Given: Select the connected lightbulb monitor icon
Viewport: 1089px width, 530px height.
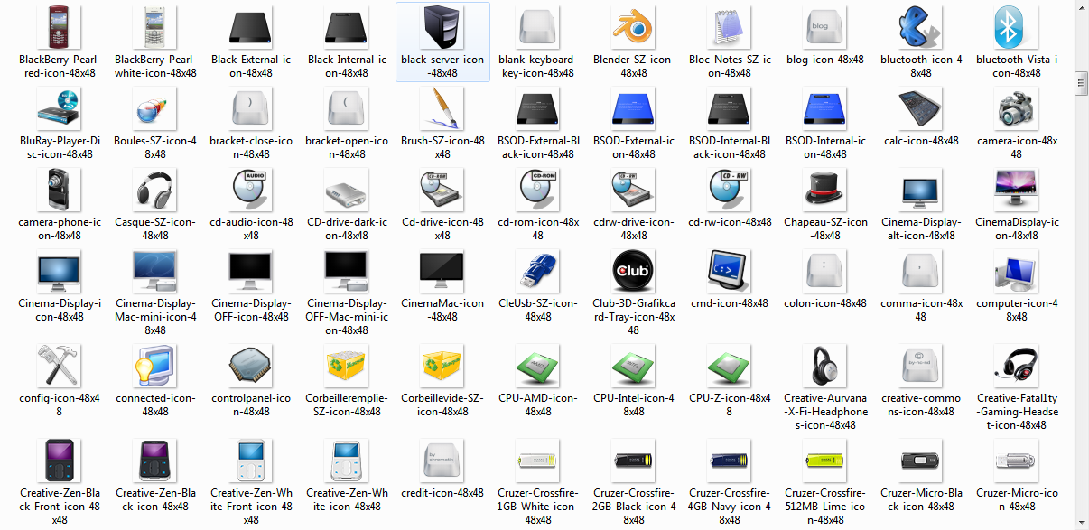Looking at the screenshot, I should click(x=155, y=366).
